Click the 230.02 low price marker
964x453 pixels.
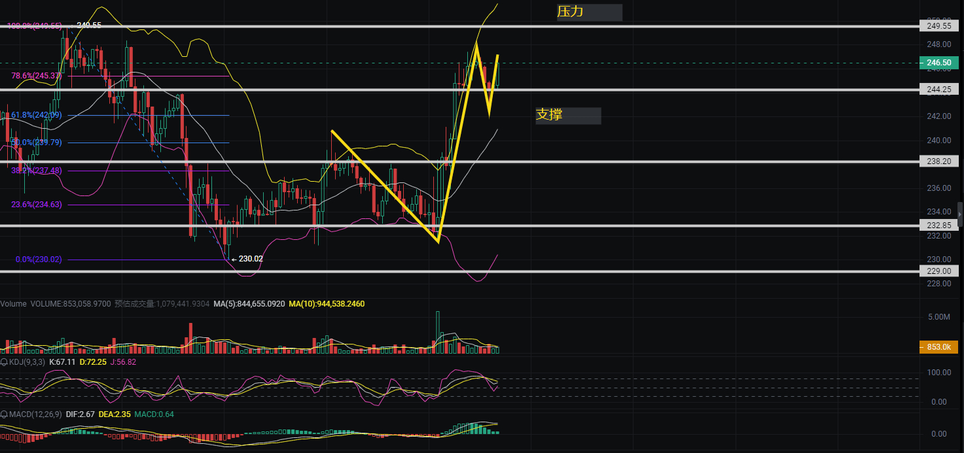(250, 259)
